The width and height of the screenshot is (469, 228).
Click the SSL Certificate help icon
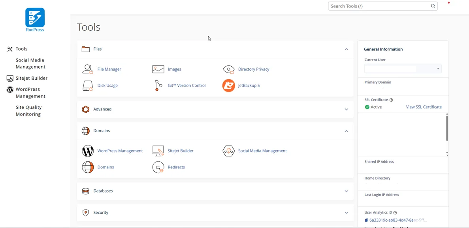pos(391,100)
